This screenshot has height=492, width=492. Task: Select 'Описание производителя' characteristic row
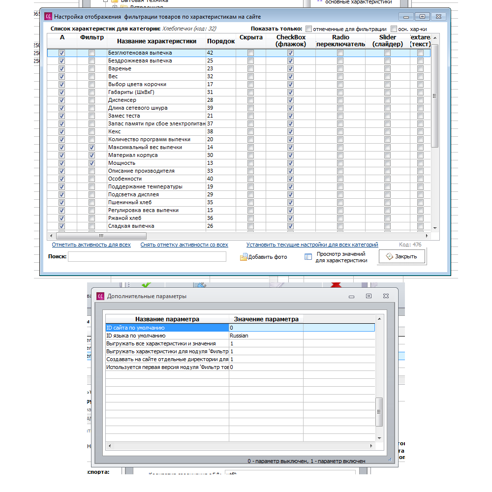[x=239, y=171]
